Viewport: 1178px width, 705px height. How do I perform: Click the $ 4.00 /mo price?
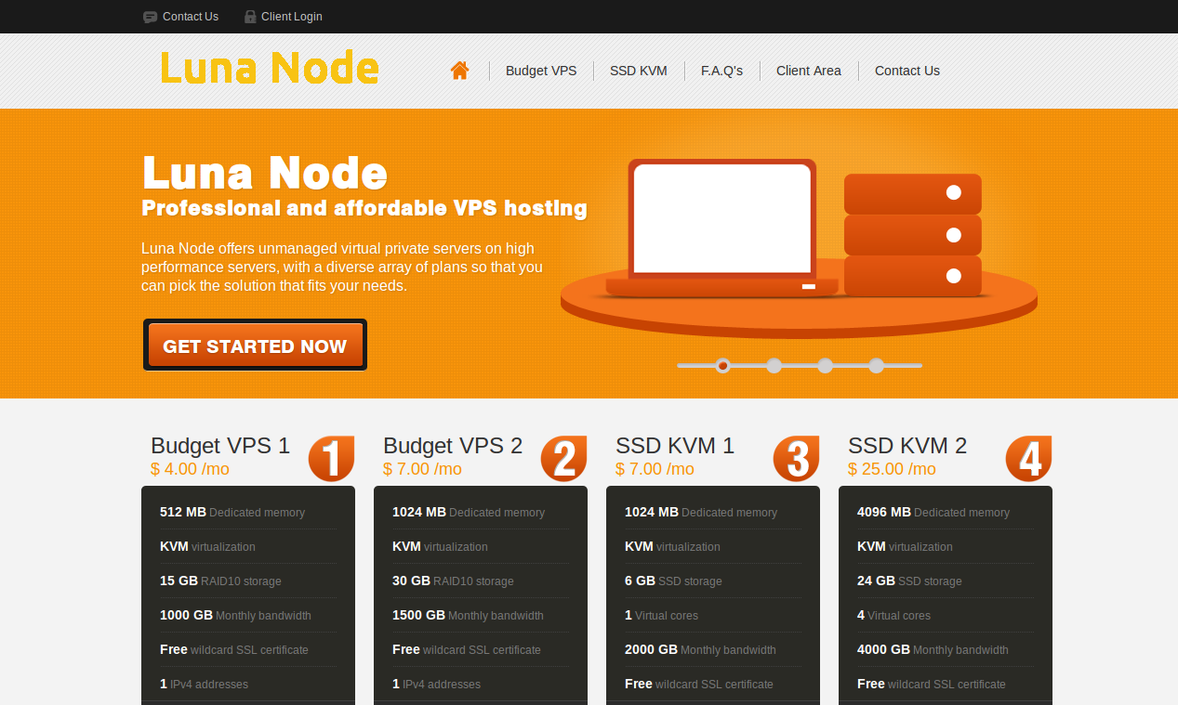[x=190, y=469]
